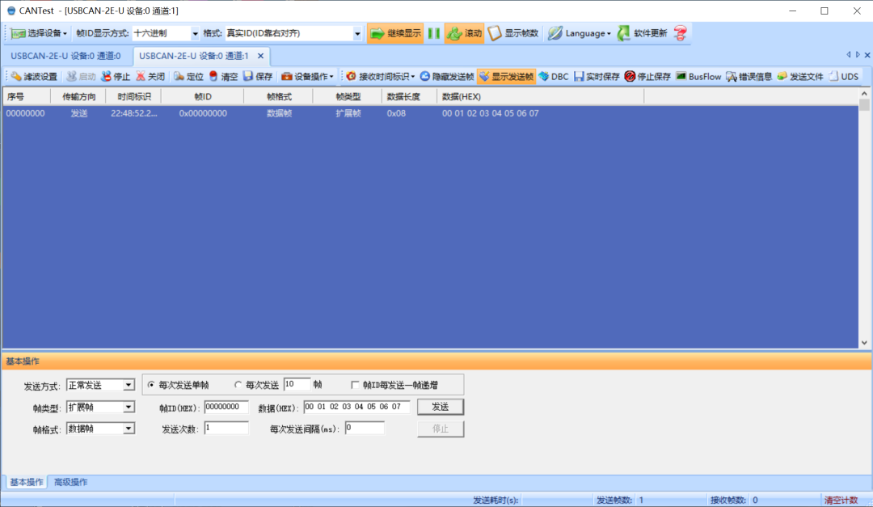Open 滤波设置 filter settings
This screenshot has width=873, height=507.
tap(33, 76)
